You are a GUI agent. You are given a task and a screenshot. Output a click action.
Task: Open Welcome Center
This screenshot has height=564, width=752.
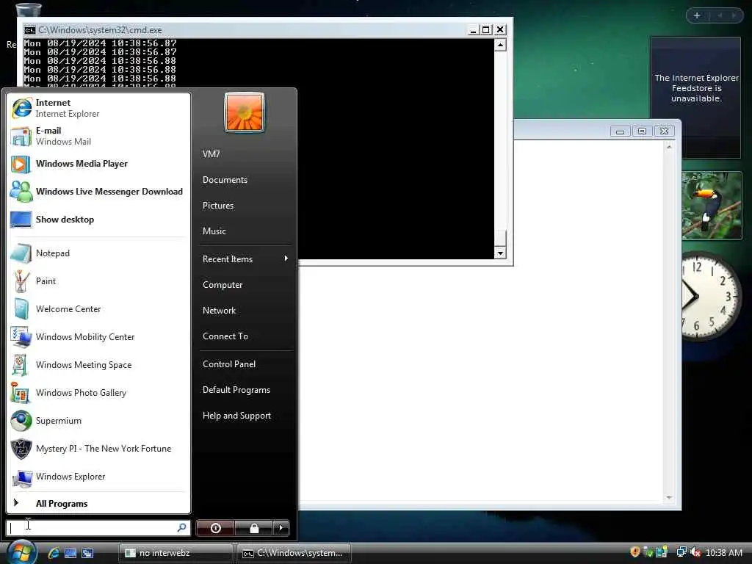[x=98, y=309]
